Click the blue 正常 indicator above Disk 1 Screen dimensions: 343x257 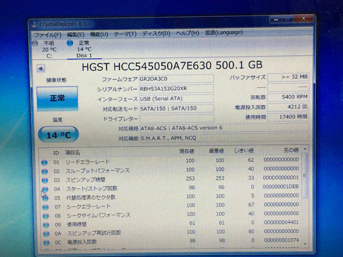click(x=70, y=43)
